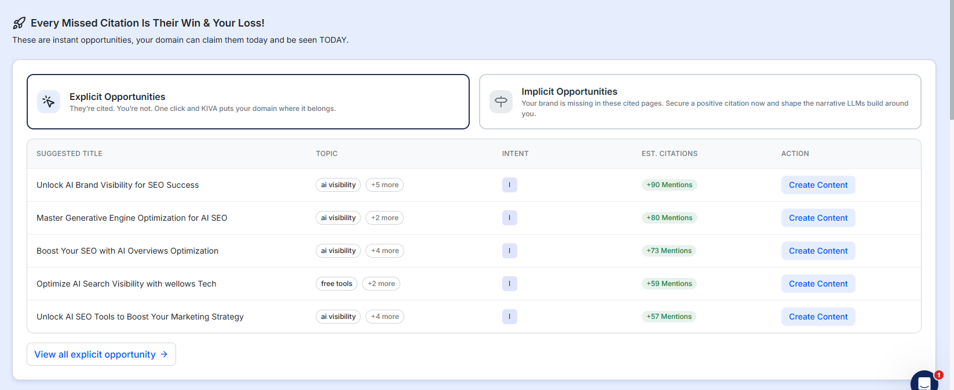Click the Implicit Opportunities signpost icon
The height and width of the screenshot is (390, 954).
point(501,102)
